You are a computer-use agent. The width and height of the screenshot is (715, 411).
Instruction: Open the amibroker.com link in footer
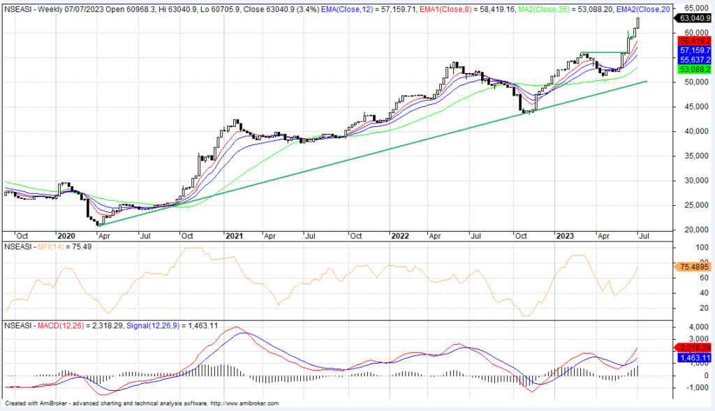click(244, 404)
